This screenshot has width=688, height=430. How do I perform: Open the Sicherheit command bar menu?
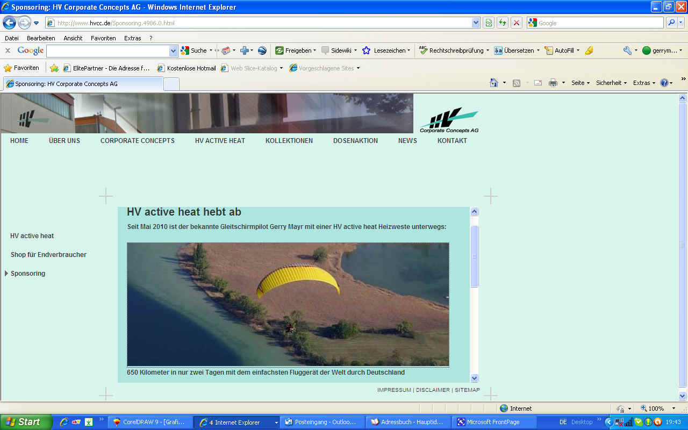click(x=612, y=83)
